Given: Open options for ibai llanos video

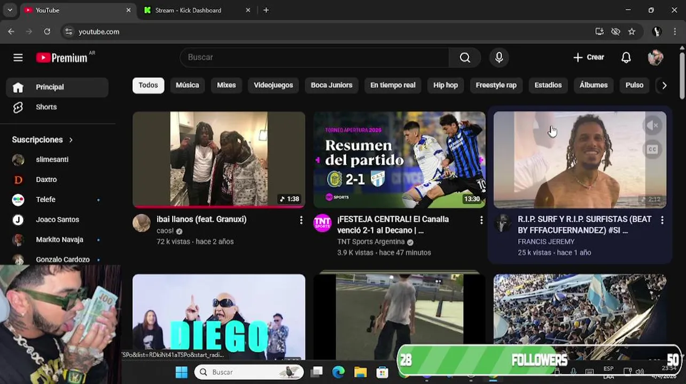Looking at the screenshot, I should (x=301, y=220).
